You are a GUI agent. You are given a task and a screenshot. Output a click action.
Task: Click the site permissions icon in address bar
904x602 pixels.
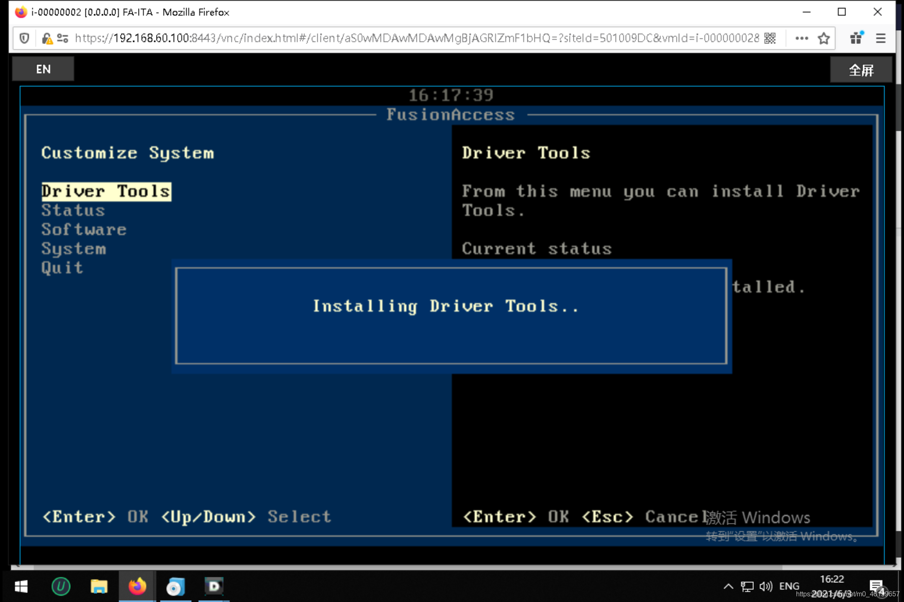63,38
